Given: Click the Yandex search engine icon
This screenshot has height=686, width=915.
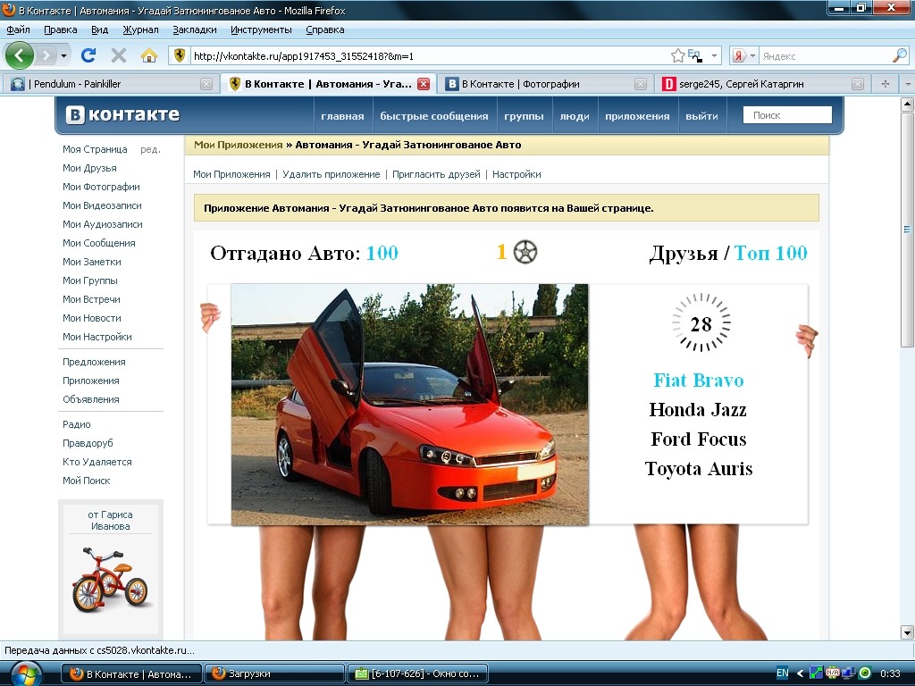Looking at the screenshot, I should point(738,56).
